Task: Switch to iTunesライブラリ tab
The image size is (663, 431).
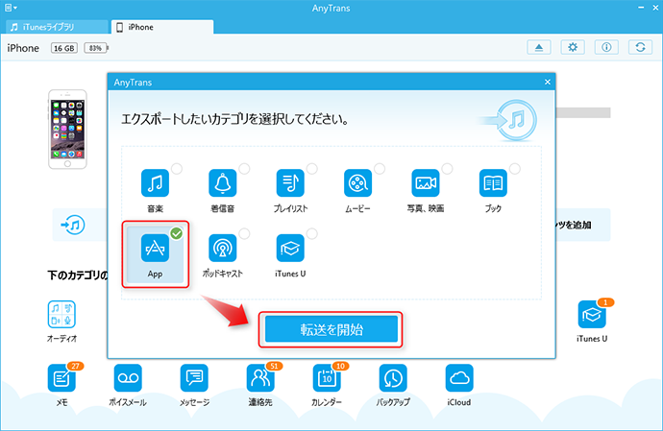Action: 57,27
